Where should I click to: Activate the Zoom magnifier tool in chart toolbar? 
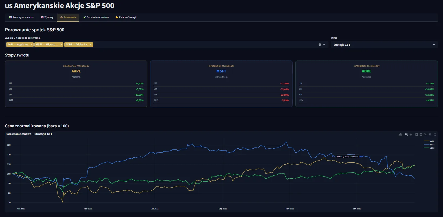point(407,134)
